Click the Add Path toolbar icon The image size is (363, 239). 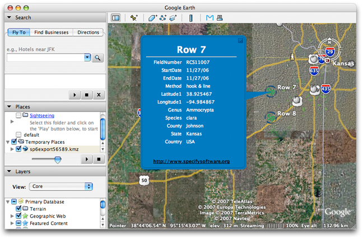coord(163,18)
